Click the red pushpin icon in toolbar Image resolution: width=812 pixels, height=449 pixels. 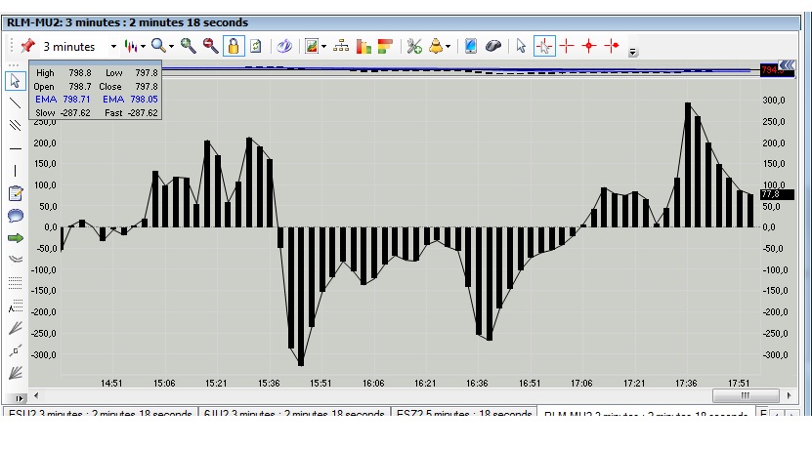click(x=27, y=47)
